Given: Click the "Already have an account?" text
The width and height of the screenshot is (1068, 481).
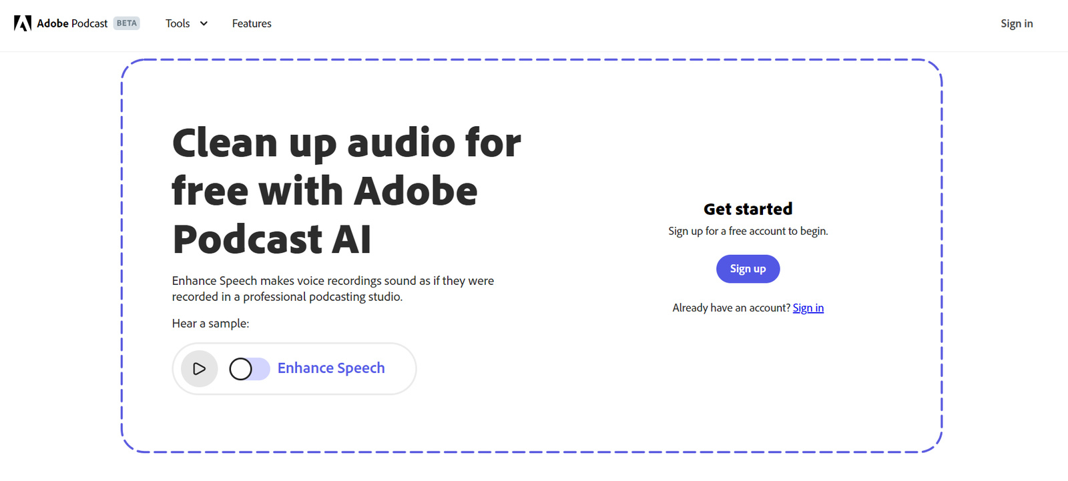Looking at the screenshot, I should (x=731, y=308).
